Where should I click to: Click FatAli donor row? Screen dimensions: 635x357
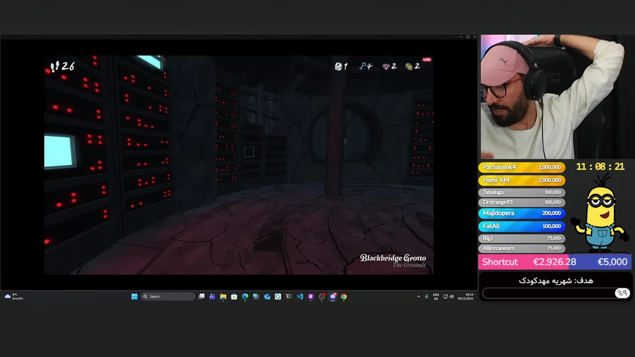521,226
